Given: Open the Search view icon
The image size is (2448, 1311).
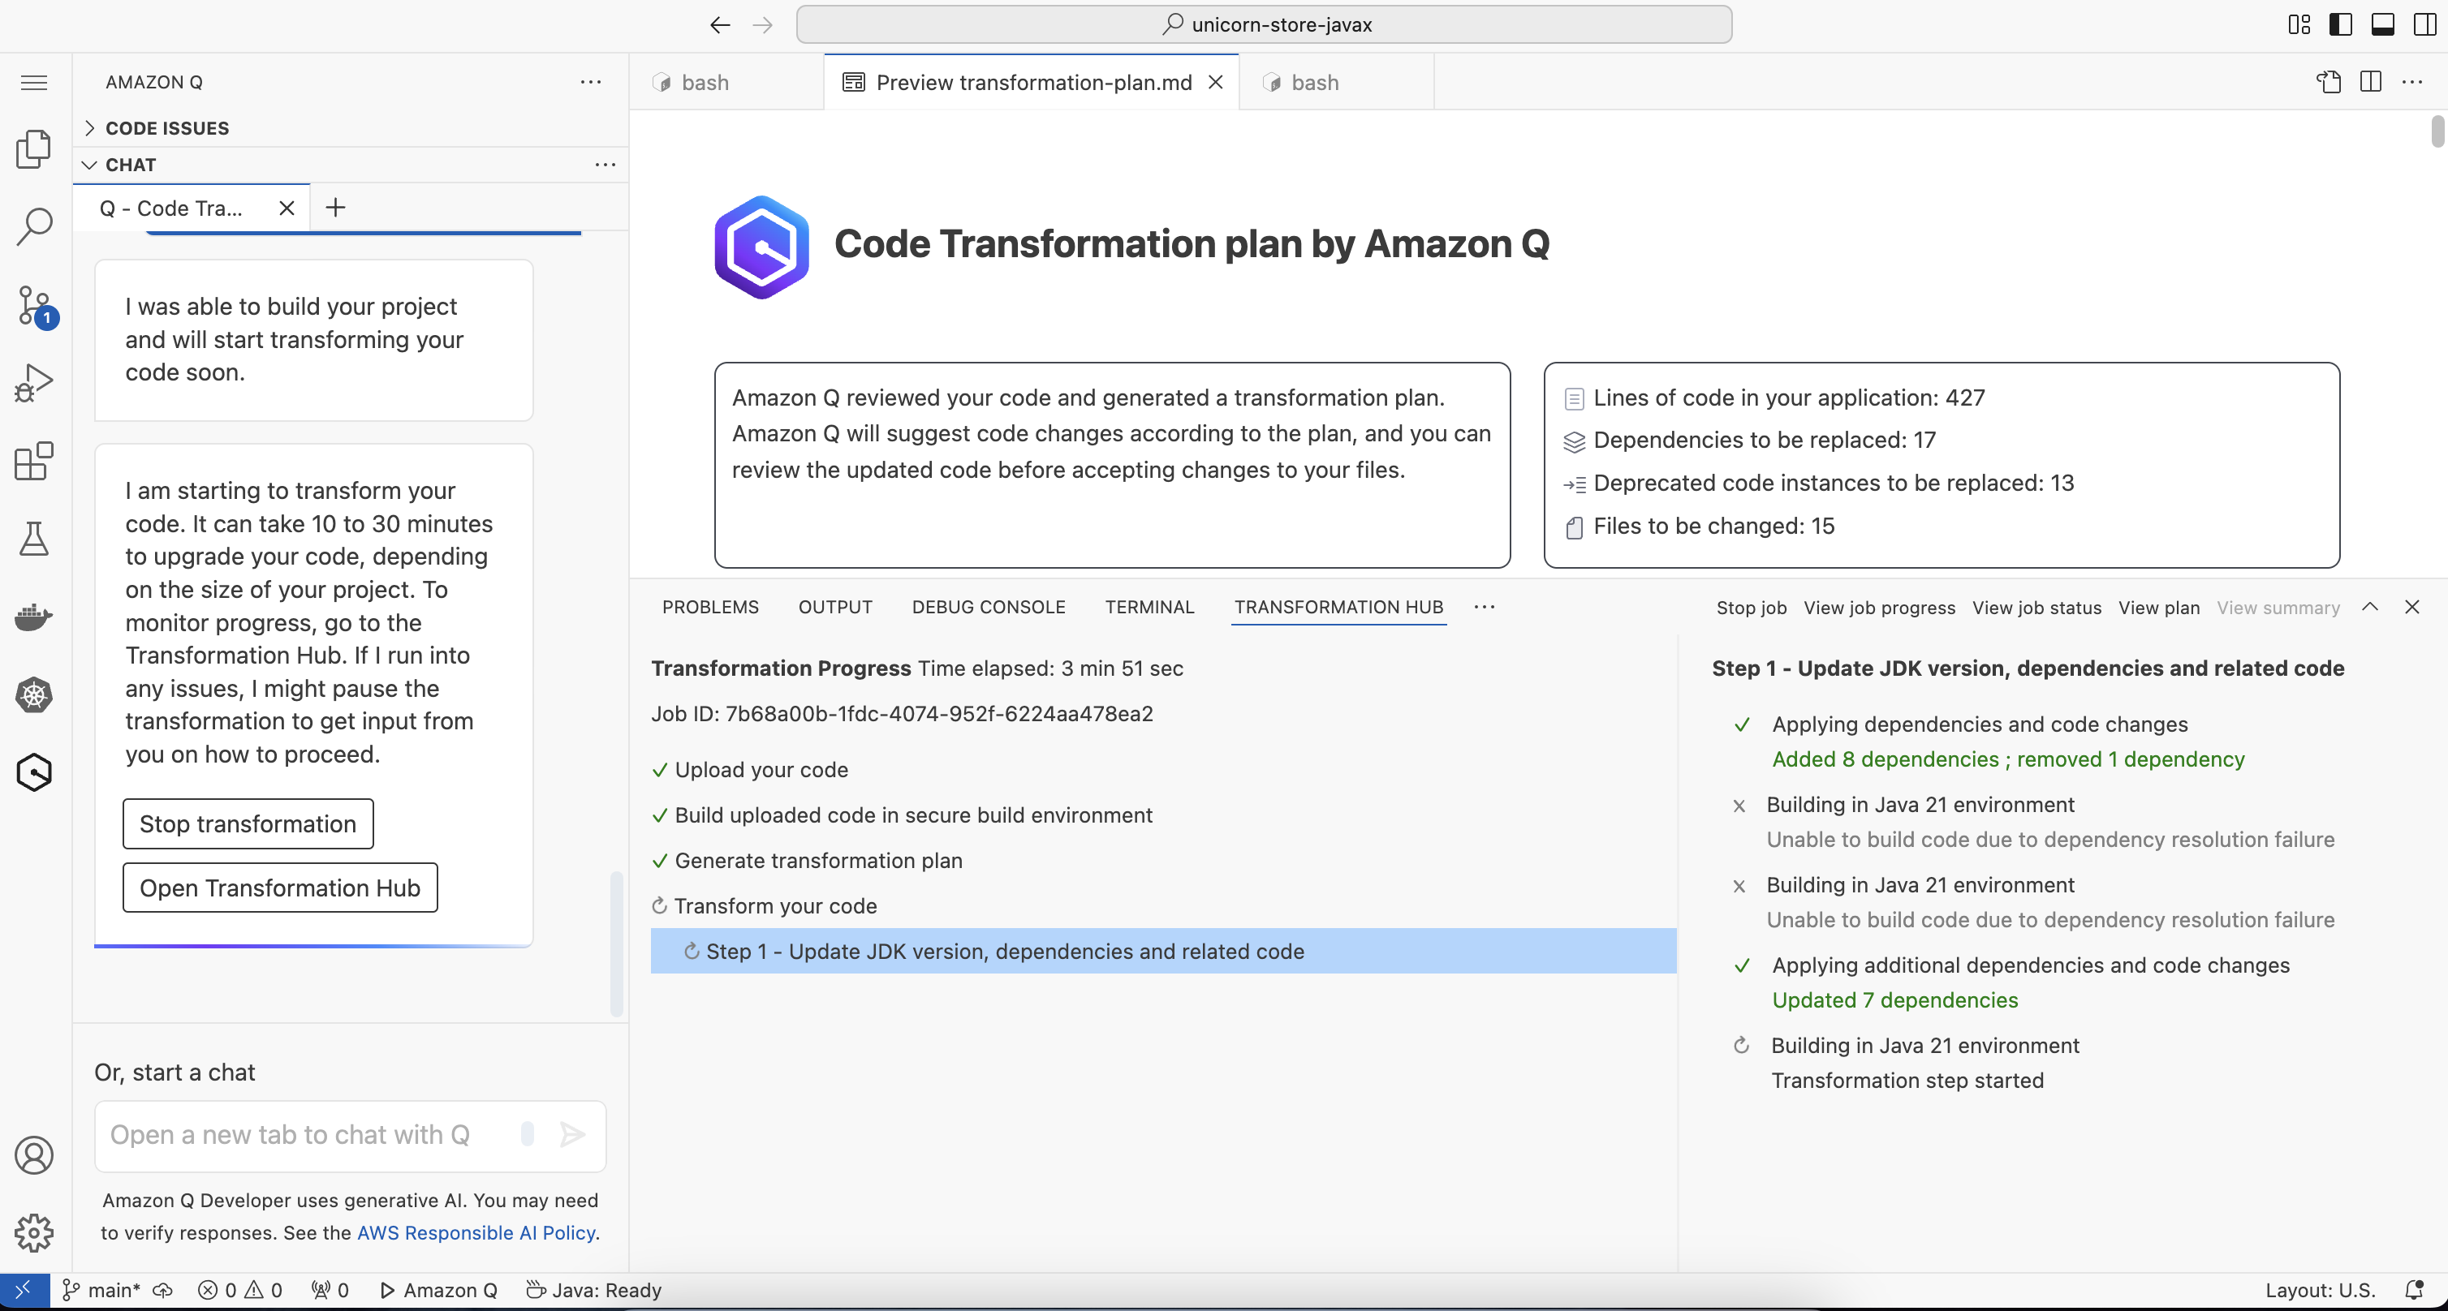Looking at the screenshot, I should [x=34, y=227].
